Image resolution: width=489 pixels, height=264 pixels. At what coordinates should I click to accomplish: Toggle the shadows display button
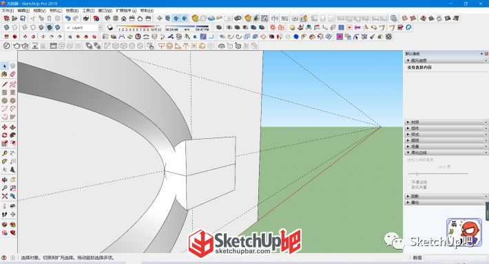tap(110, 27)
